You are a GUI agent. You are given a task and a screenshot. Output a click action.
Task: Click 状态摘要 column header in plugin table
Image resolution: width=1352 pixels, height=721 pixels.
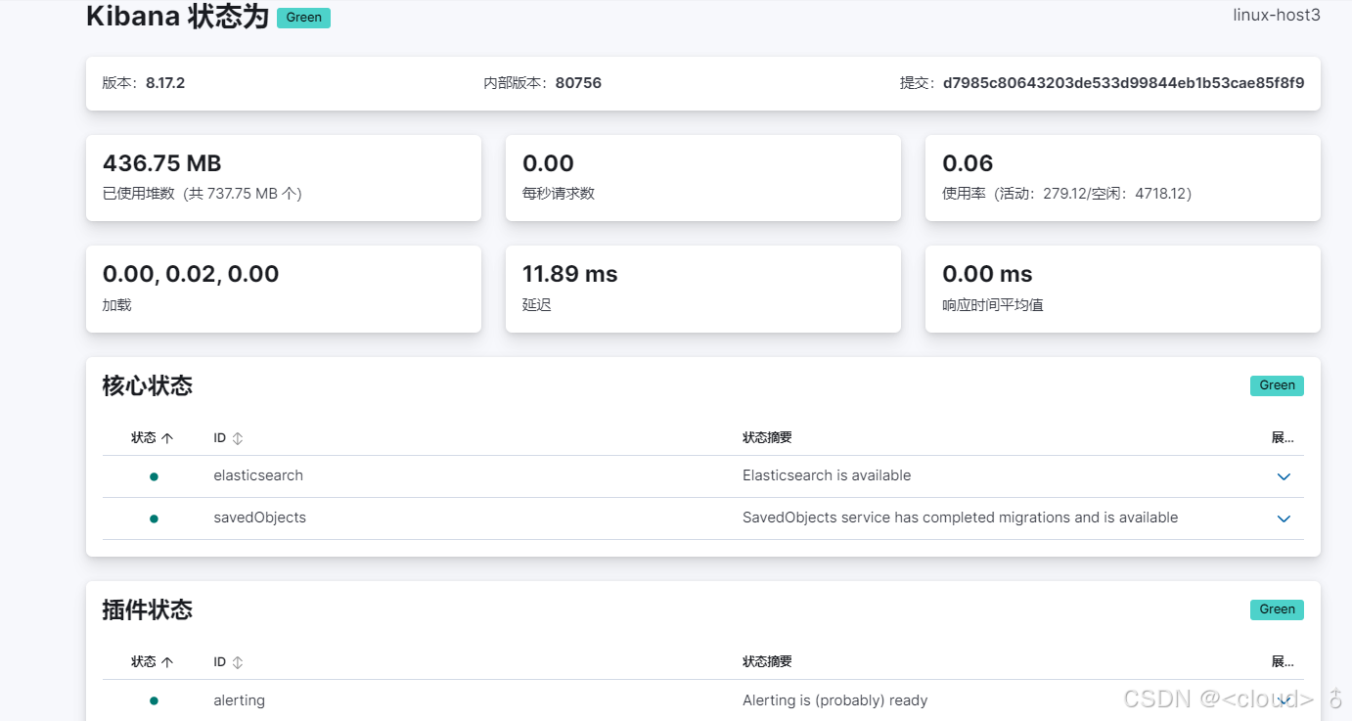tap(767, 662)
